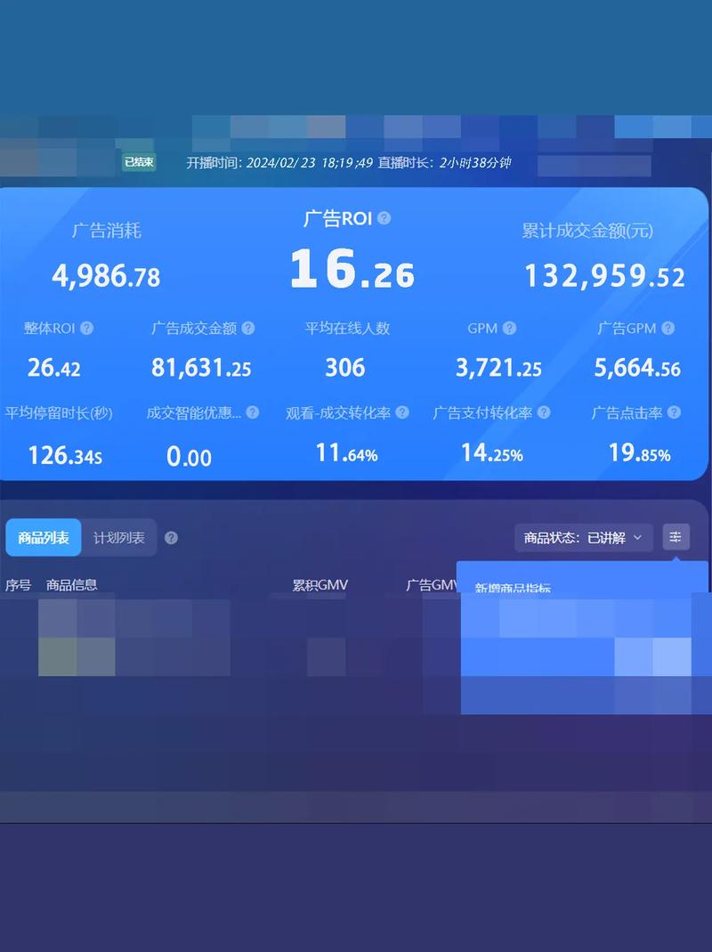Viewport: 712px width, 952px height.
Task: Click the 广告ROI value 16.26
Action: (352, 268)
